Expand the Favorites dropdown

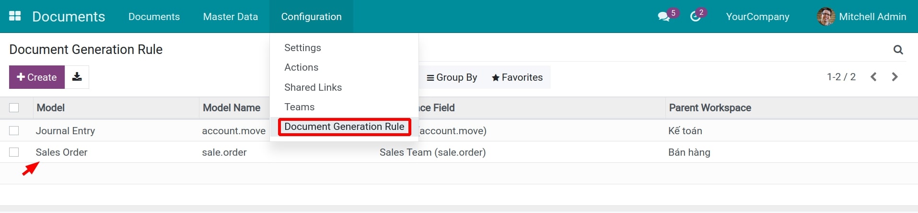pos(517,77)
